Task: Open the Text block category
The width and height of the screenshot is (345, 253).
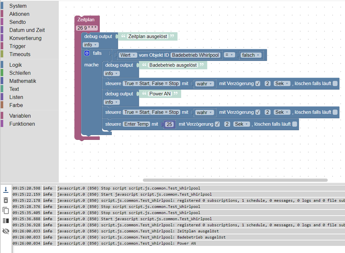Action: (14, 89)
